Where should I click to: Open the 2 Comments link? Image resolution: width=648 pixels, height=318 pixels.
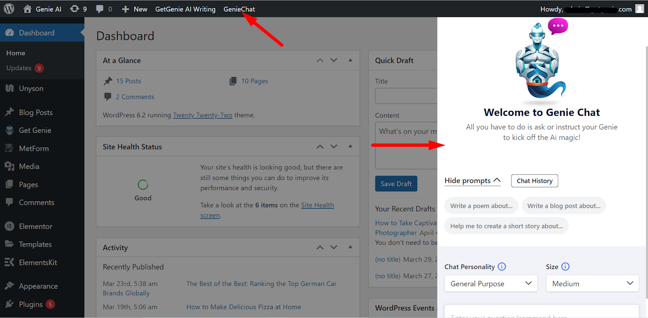click(135, 97)
